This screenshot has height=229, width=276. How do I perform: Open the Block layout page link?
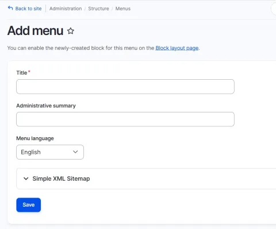click(177, 48)
